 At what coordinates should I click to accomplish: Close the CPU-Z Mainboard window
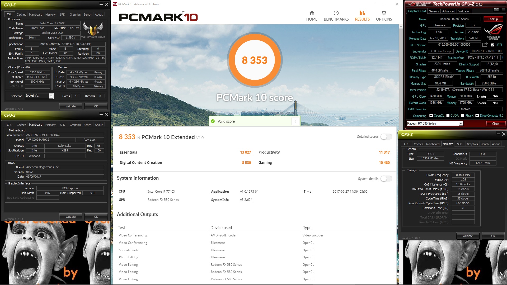[107, 115]
